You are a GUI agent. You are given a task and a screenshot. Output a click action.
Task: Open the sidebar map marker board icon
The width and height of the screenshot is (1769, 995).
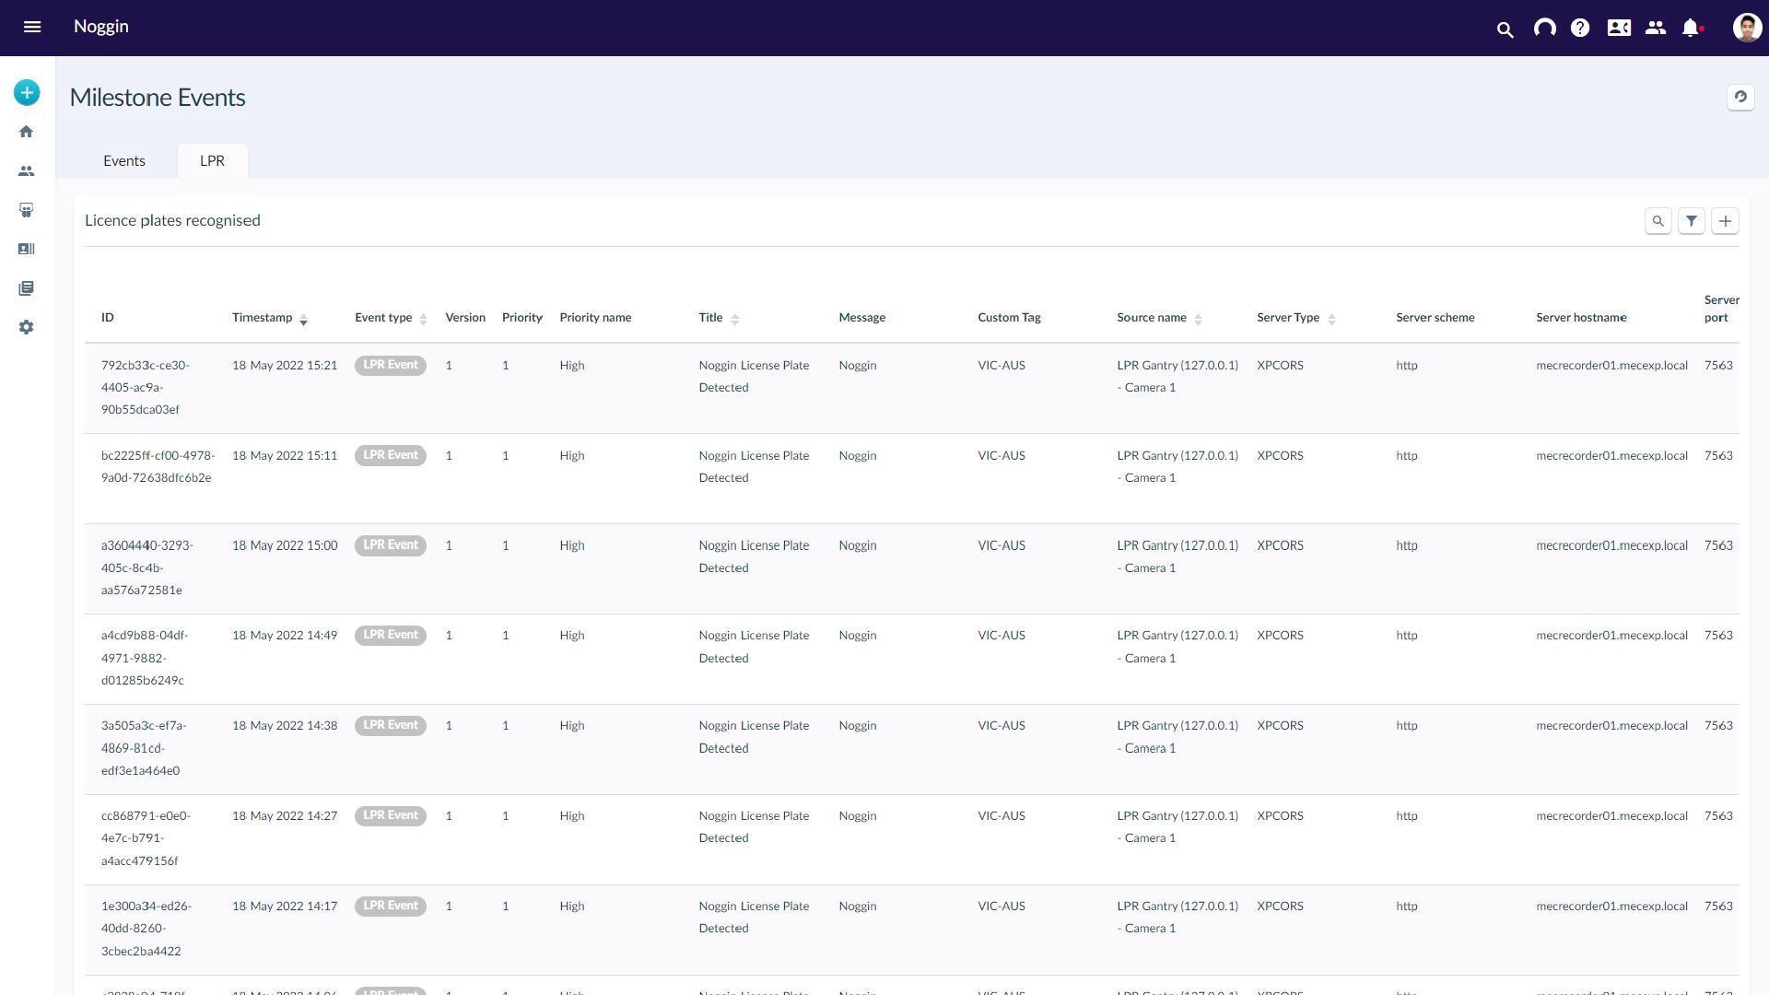coord(27,210)
